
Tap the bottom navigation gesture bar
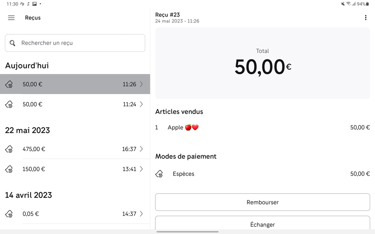tap(187, 232)
